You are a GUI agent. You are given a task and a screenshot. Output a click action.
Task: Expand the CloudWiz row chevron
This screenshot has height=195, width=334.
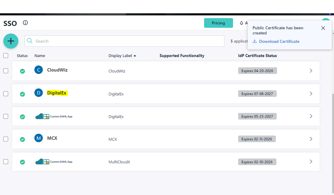(311, 71)
